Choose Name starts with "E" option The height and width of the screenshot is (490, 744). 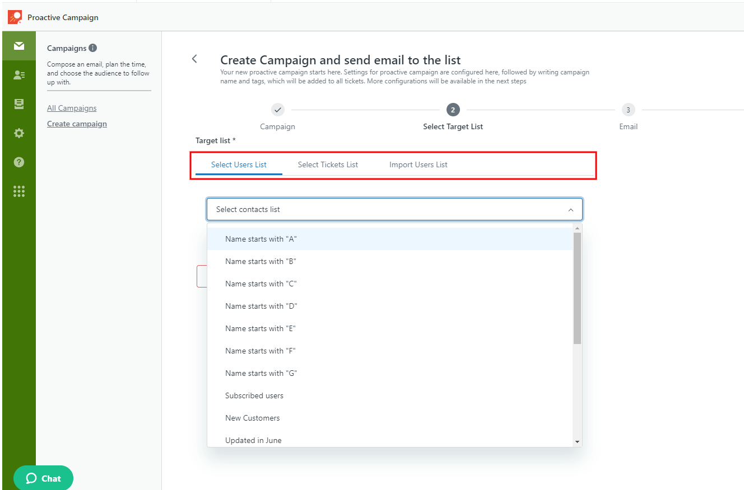[390, 328]
